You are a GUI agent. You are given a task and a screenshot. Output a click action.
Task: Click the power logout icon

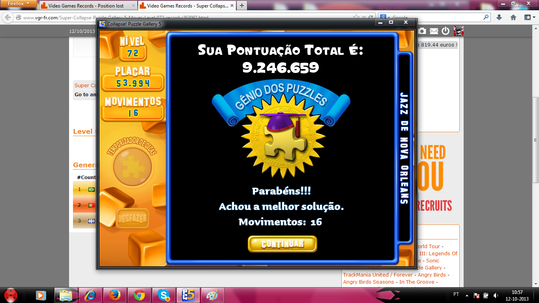(x=446, y=31)
